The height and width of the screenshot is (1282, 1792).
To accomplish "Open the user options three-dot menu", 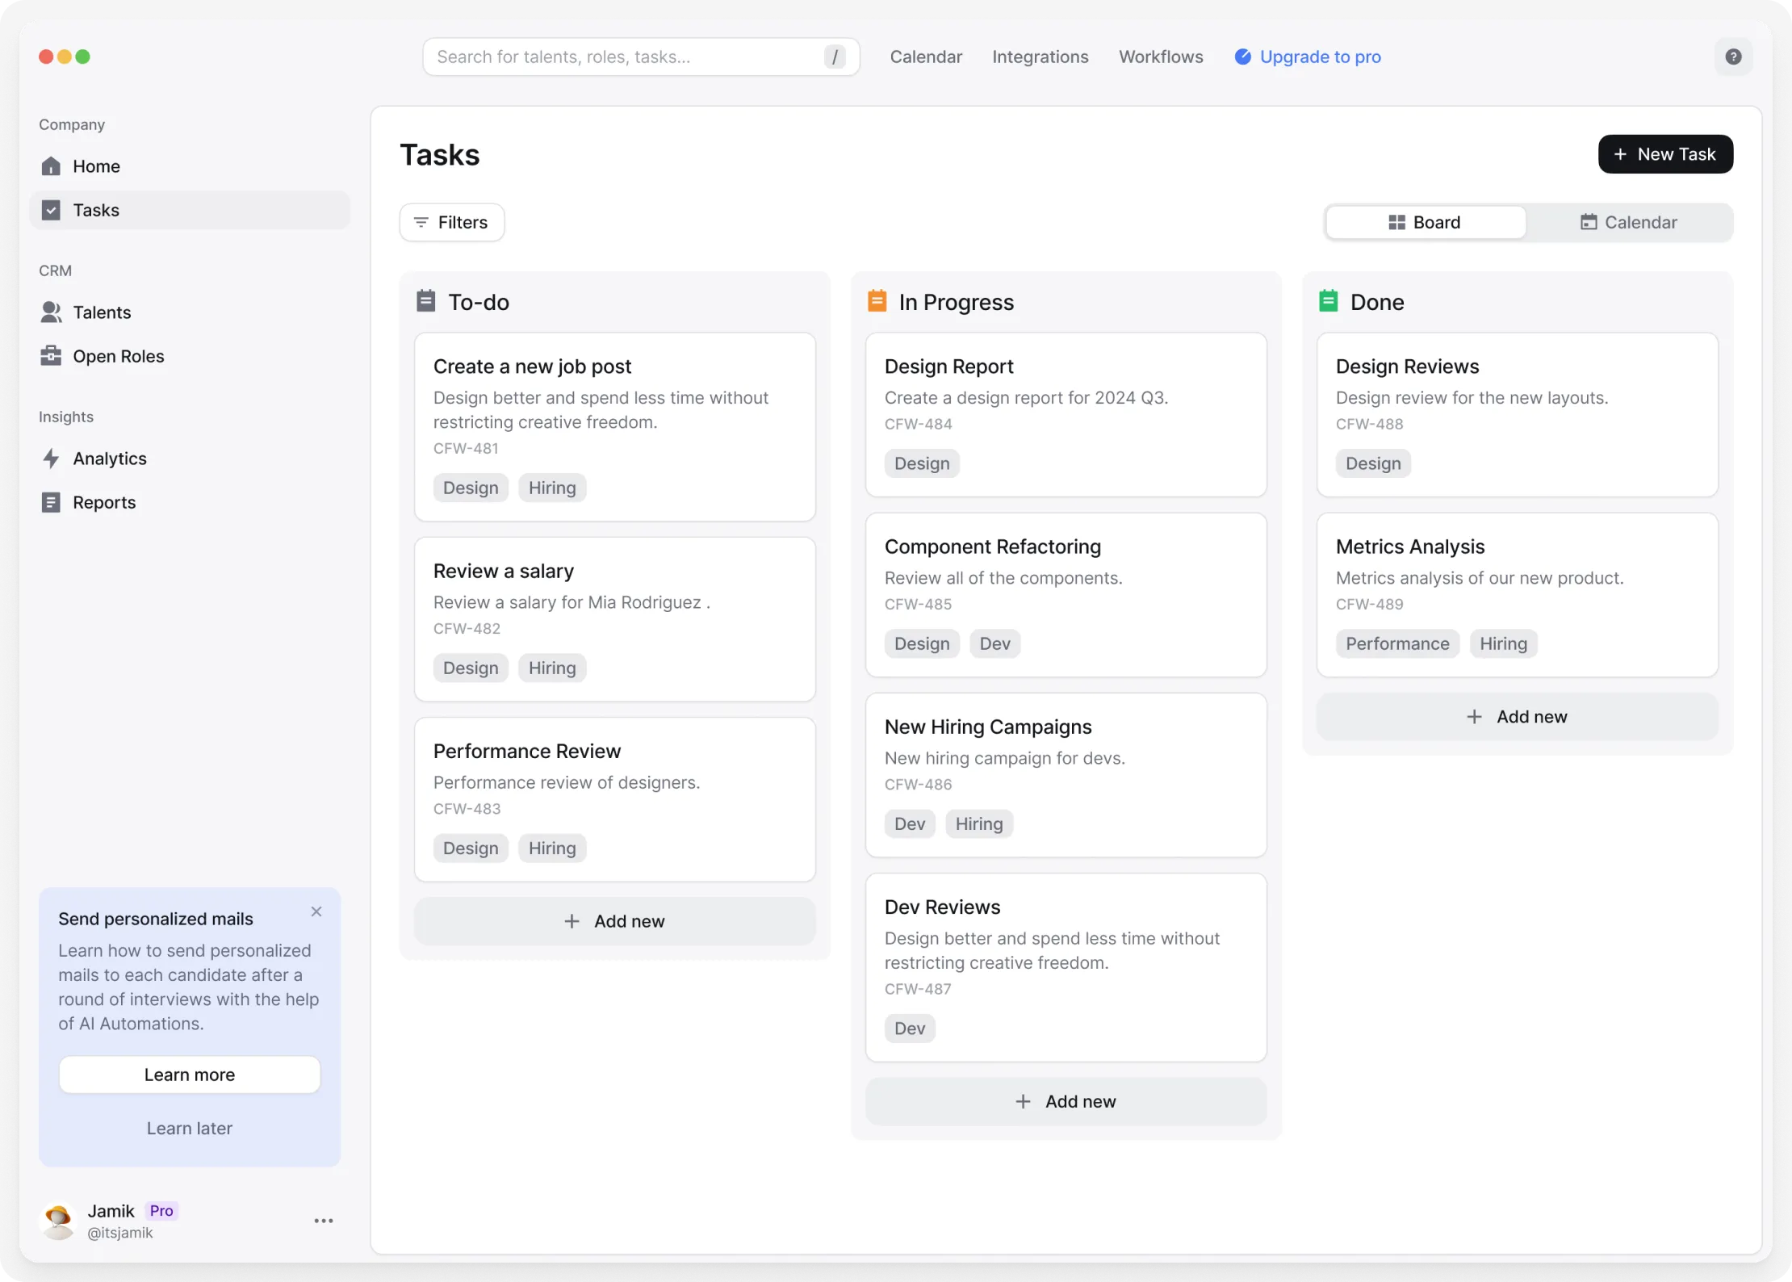I will 324,1221.
